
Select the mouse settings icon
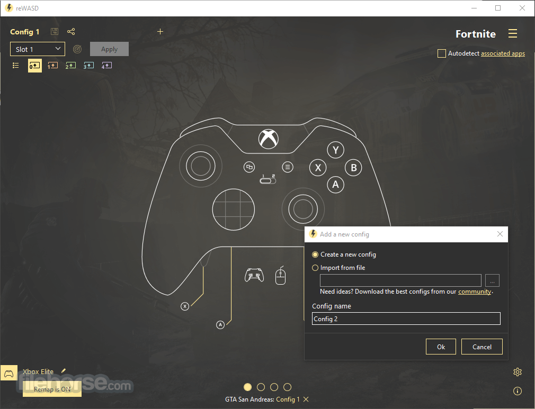[x=280, y=275]
